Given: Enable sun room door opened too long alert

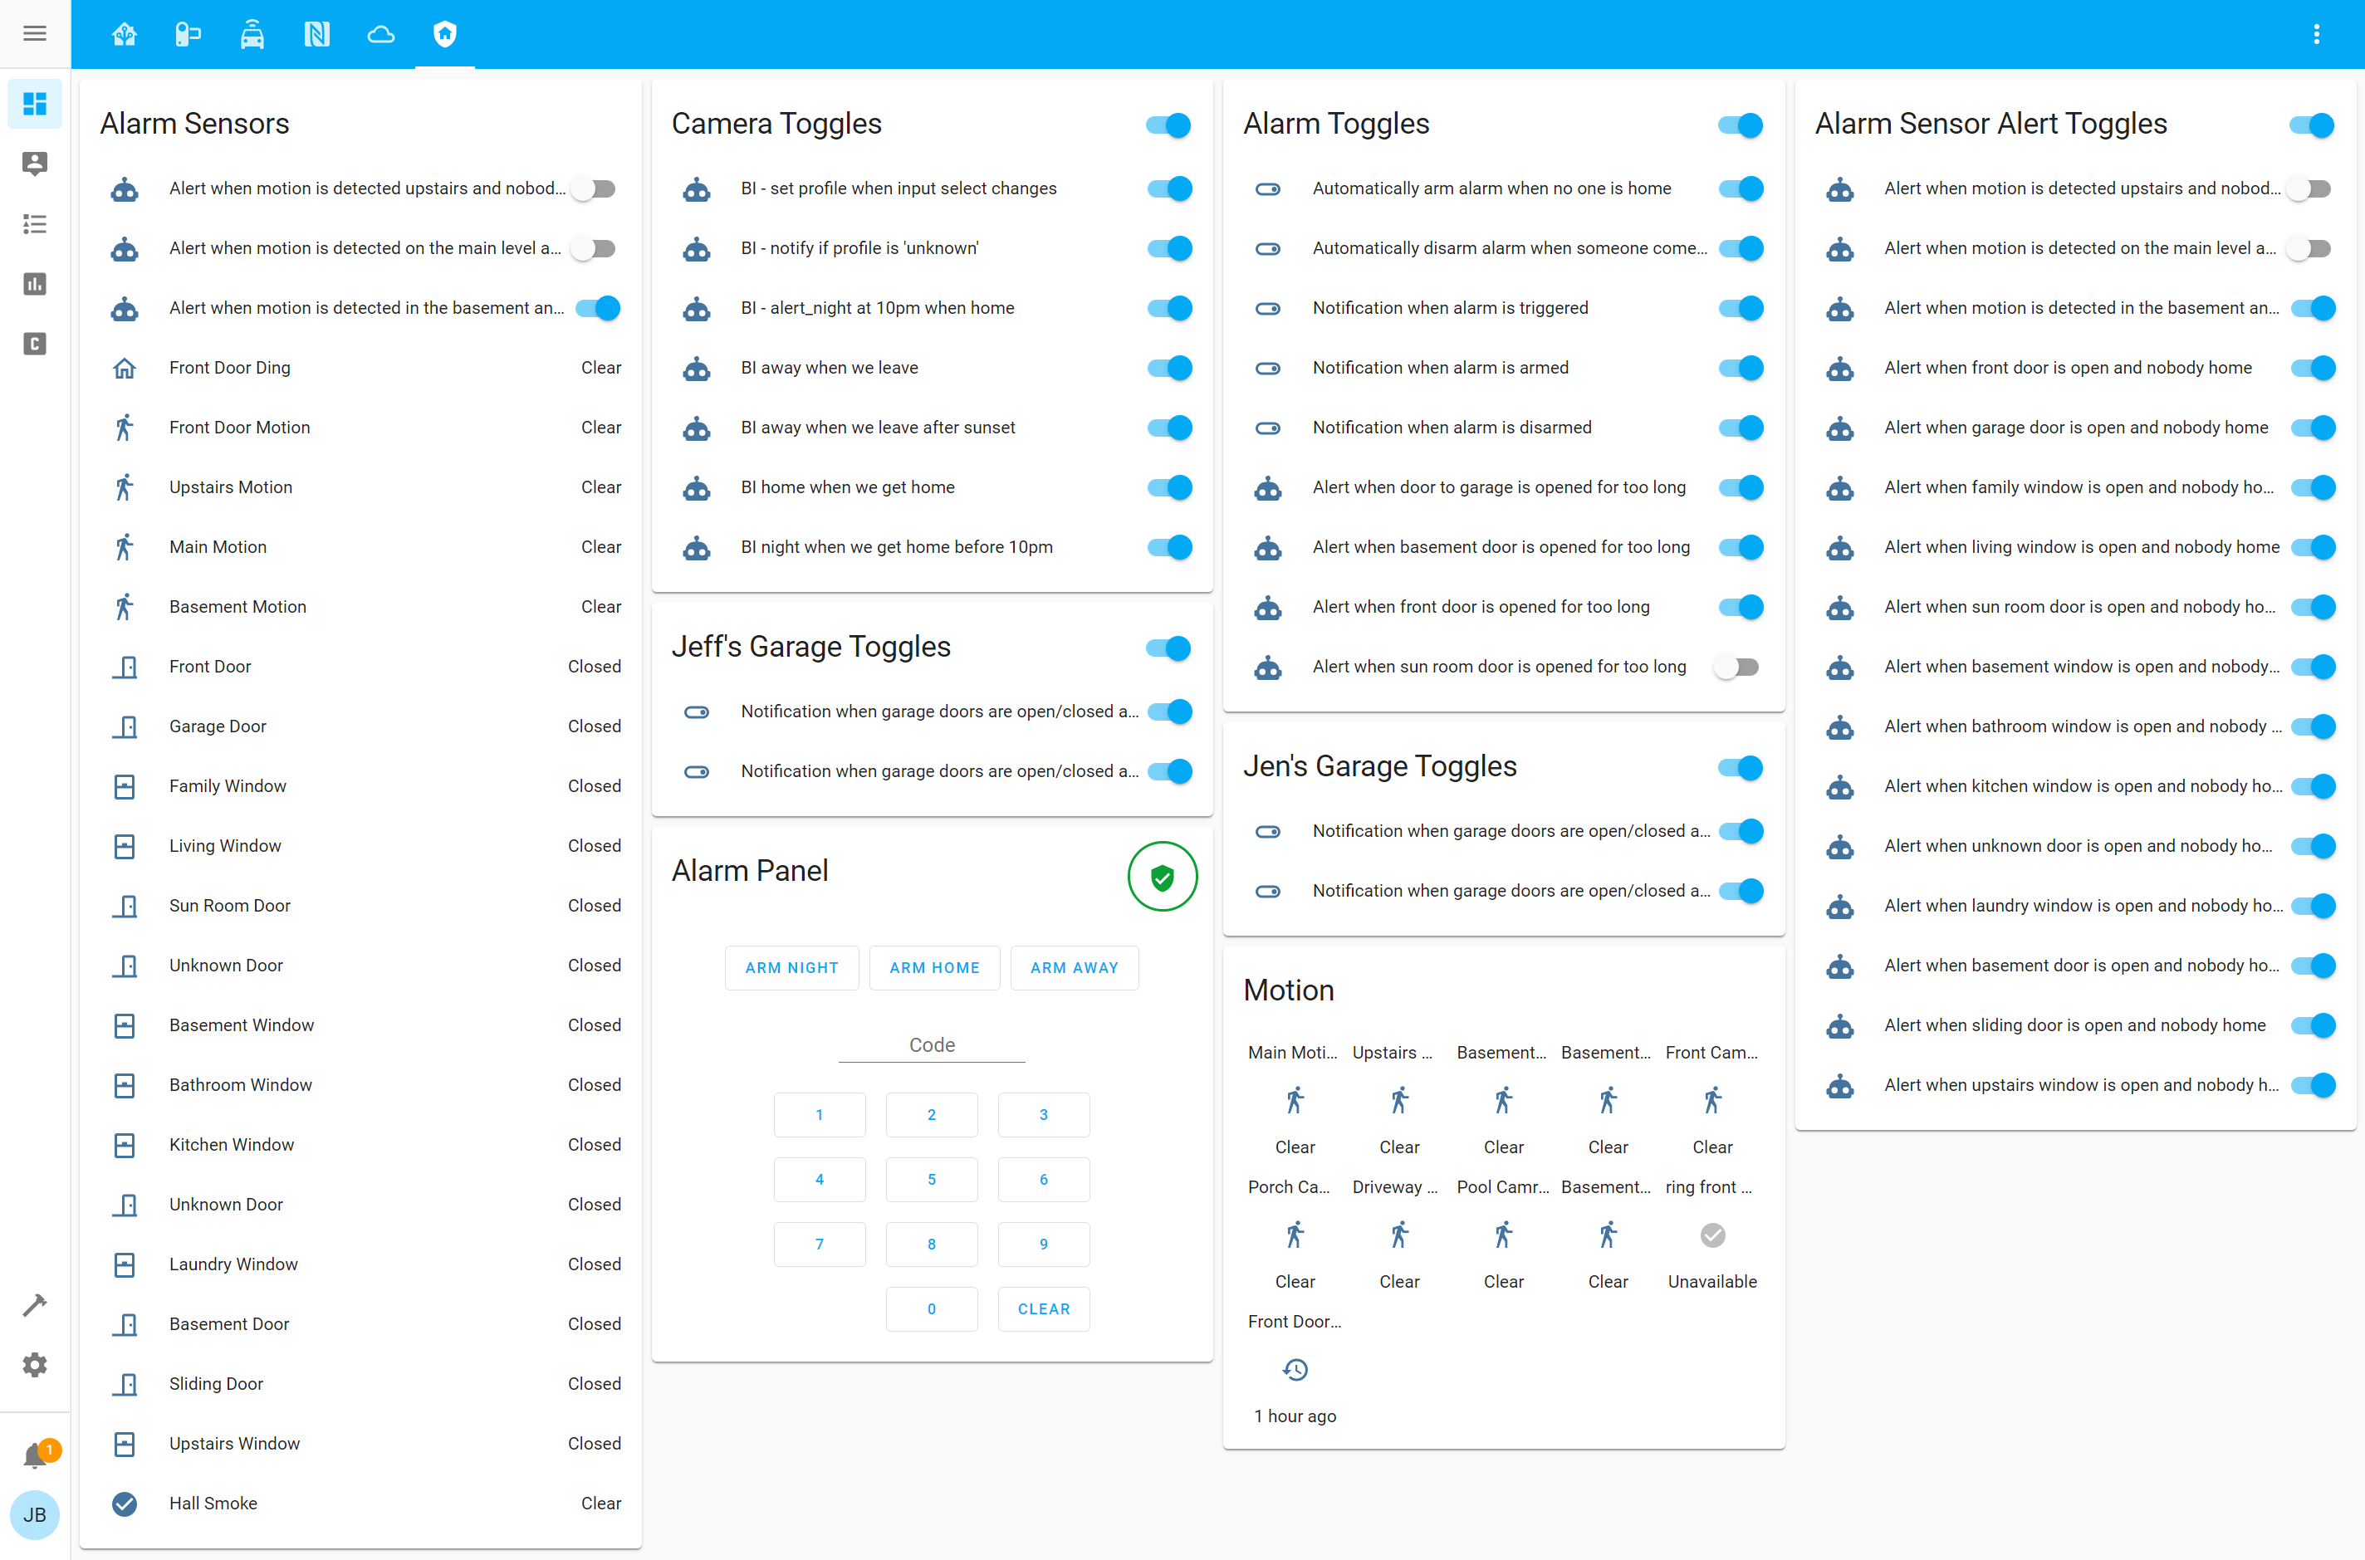Looking at the screenshot, I should coord(1737,667).
